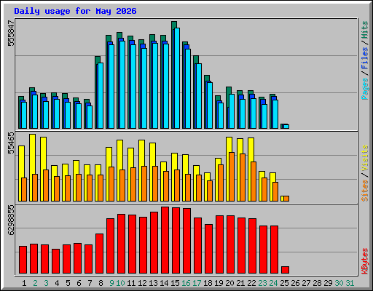Click day 6 on the x-axis
373x291 pixels.
(x=79, y=283)
